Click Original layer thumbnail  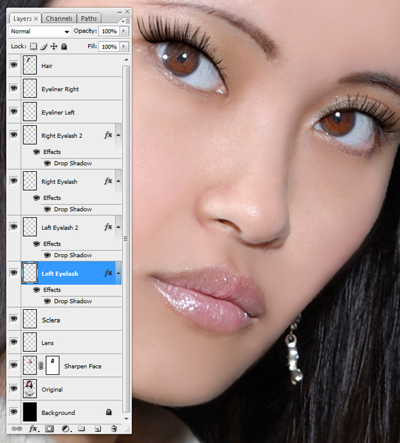(30, 389)
